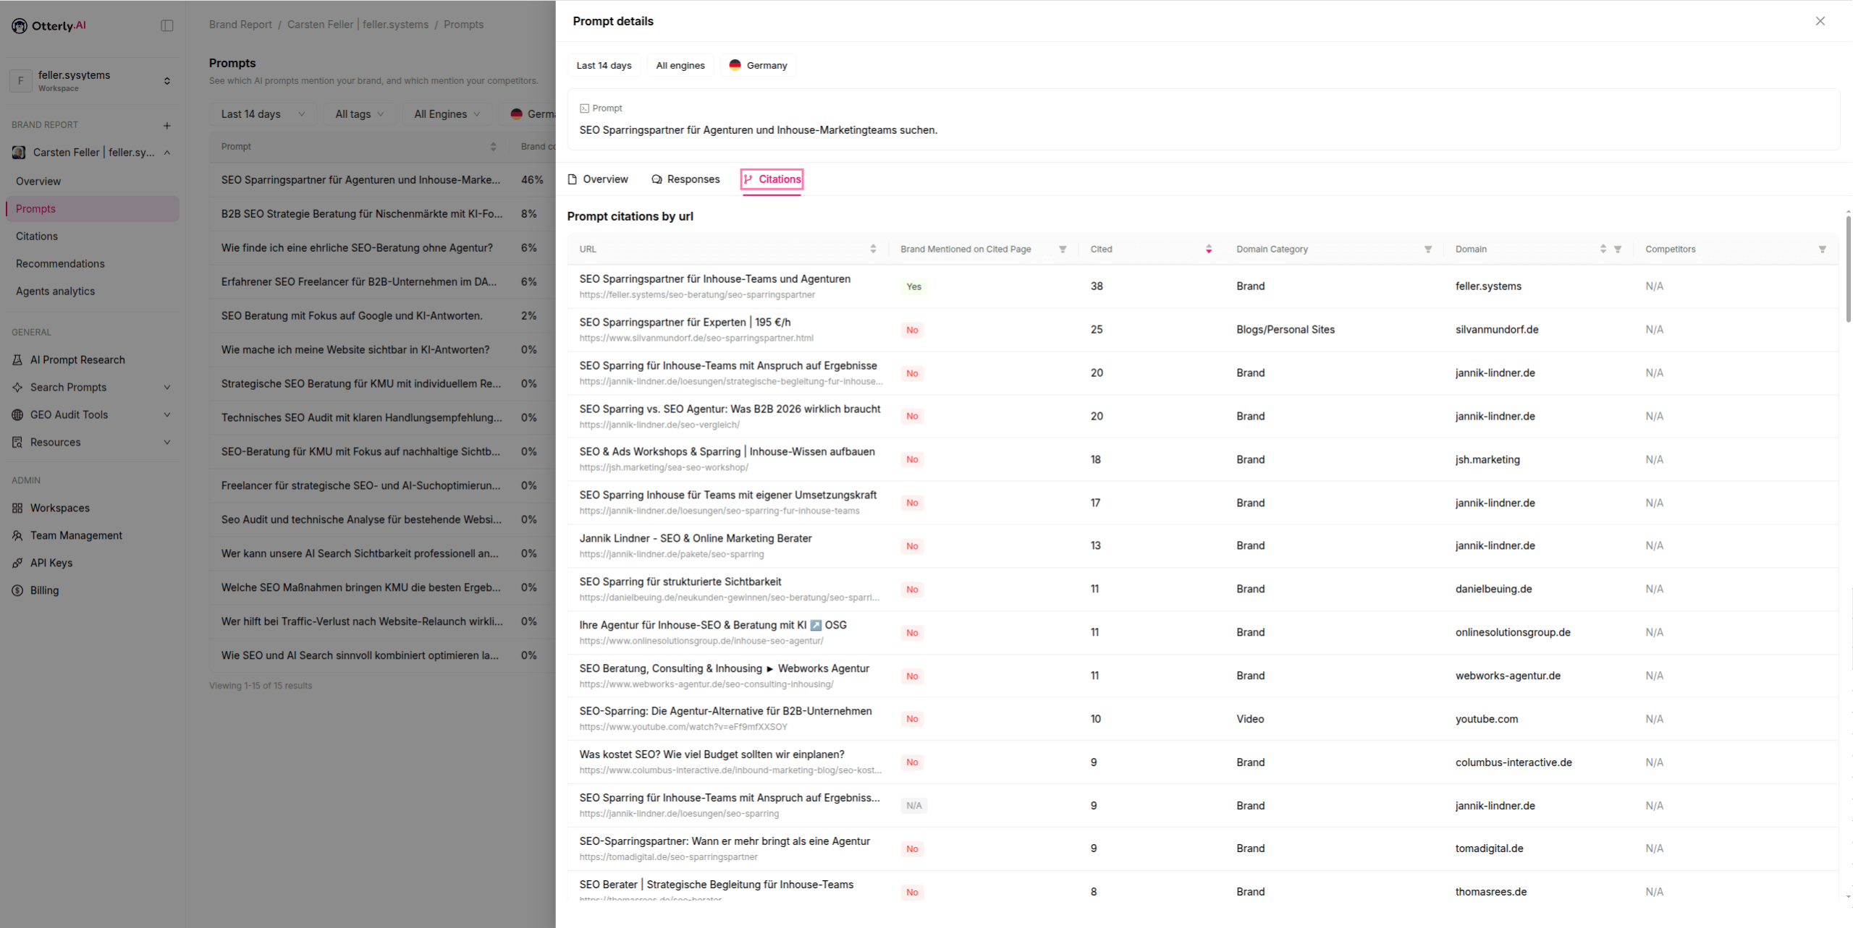Click the onlinesolutionsgroup.de domain cell
Viewport: 1853px width, 928px height.
(x=1513, y=633)
